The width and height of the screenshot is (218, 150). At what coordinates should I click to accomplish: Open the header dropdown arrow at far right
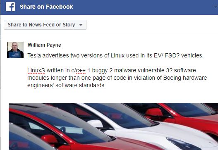tap(216, 7)
